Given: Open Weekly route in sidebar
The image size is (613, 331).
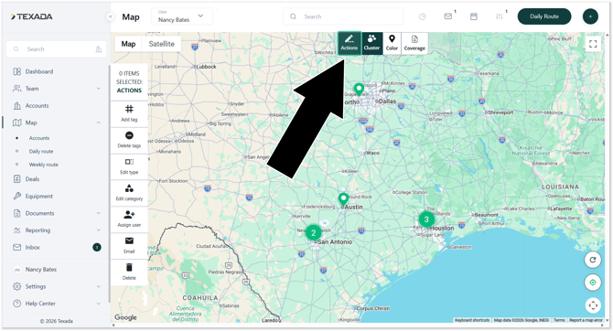Looking at the screenshot, I should coord(43,165).
